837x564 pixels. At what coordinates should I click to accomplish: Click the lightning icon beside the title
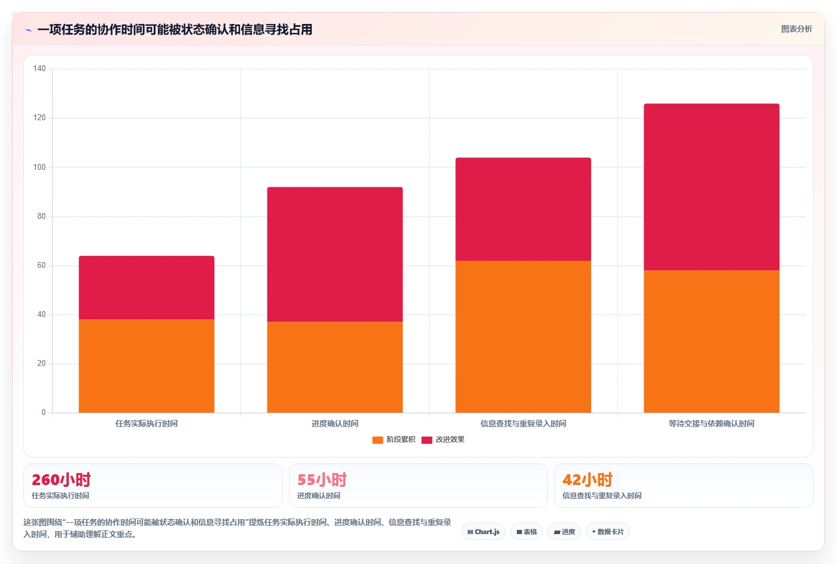coord(28,30)
